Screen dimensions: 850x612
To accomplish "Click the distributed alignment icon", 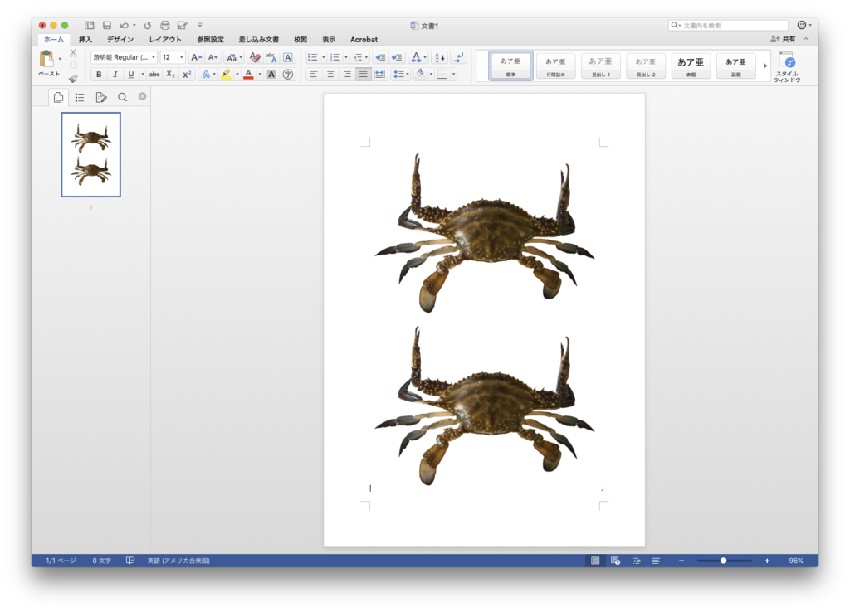I will click(x=379, y=74).
